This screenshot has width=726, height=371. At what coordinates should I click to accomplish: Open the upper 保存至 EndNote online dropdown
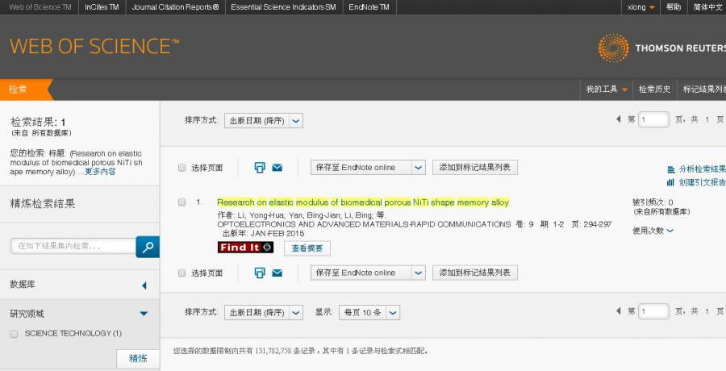(368, 167)
